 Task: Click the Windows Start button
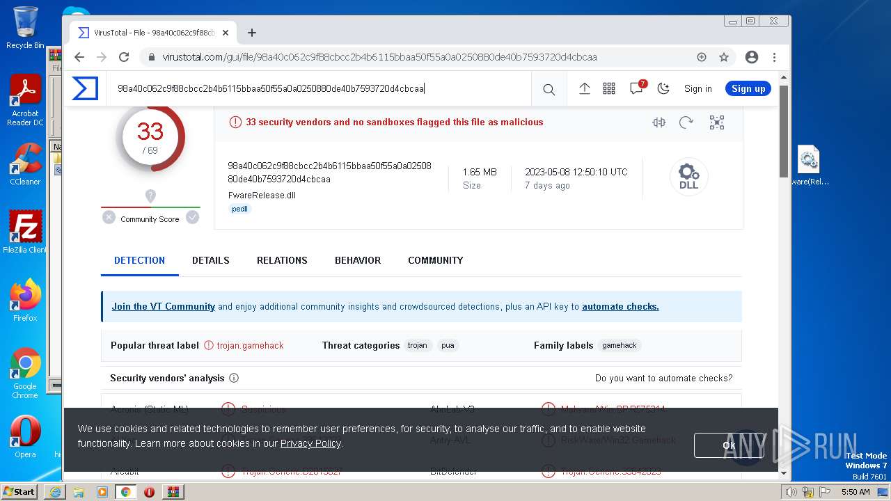coord(19,491)
